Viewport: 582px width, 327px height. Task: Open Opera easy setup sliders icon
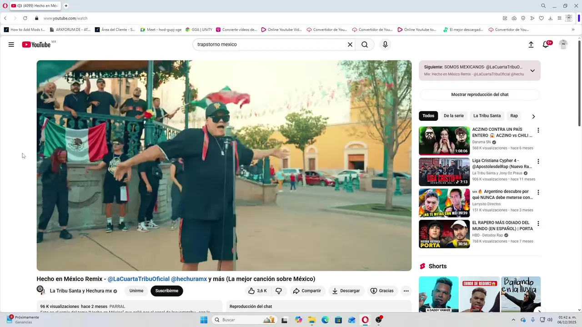(560, 18)
